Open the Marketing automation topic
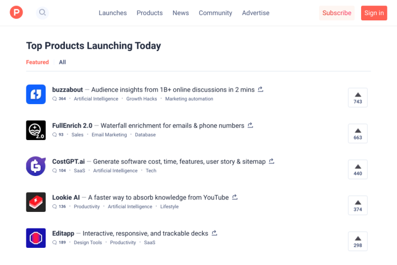 pyautogui.click(x=189, y=99)
